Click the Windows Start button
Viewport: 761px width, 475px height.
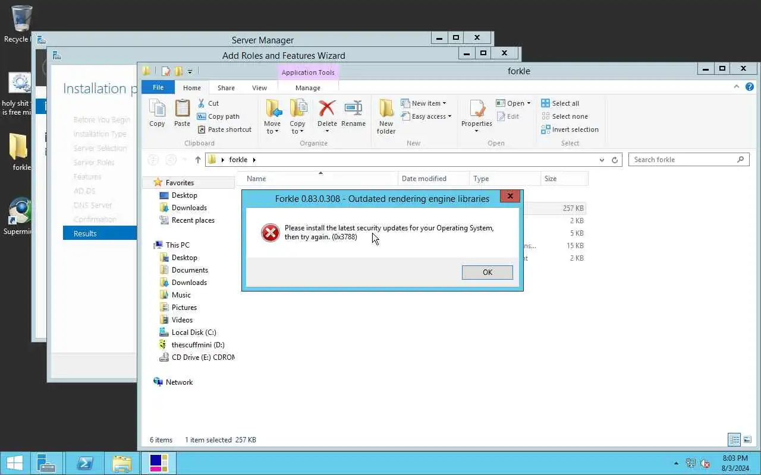click(x=15, y=463)
